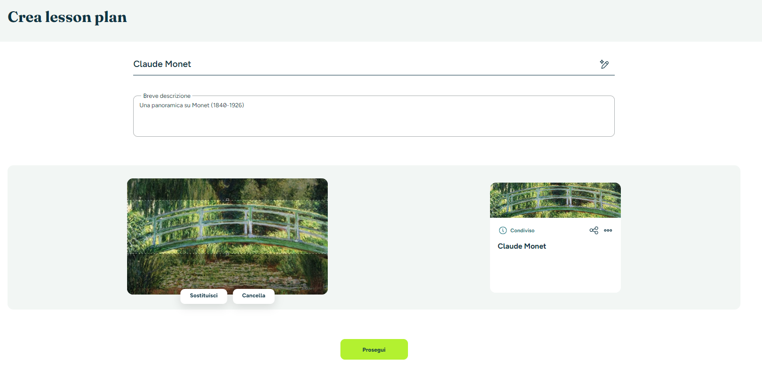Click the large Monet bridge image
The image size is (762, 369).
coord(227,236)
